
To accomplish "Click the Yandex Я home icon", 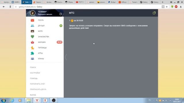I will [x=10, y=7].
